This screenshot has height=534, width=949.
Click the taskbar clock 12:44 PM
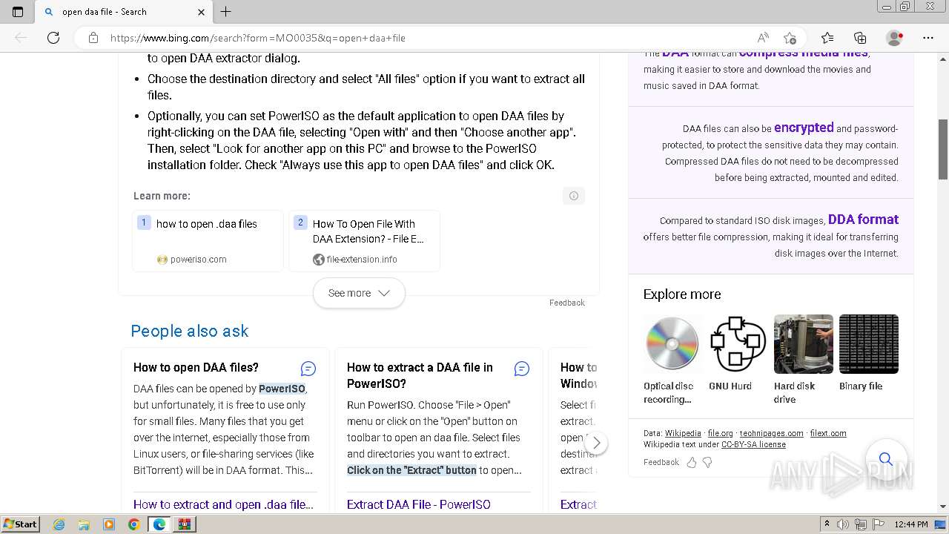pos(911,524)
